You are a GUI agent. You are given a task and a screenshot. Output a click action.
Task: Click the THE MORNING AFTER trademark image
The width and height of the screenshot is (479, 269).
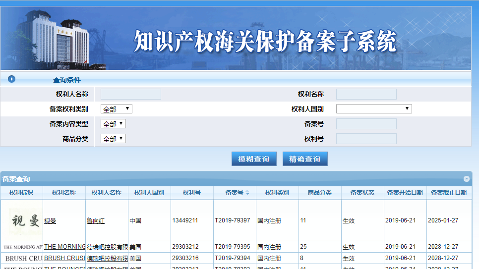[x=22, y=247]
